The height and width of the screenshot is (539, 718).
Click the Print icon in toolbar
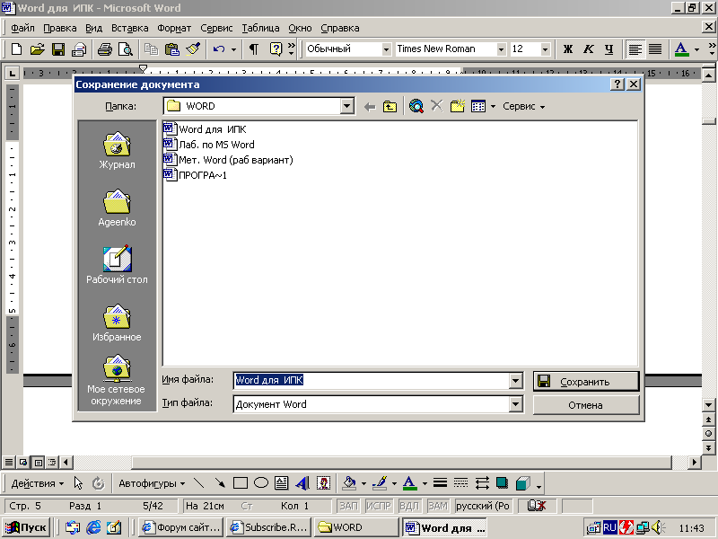(104, 49)
